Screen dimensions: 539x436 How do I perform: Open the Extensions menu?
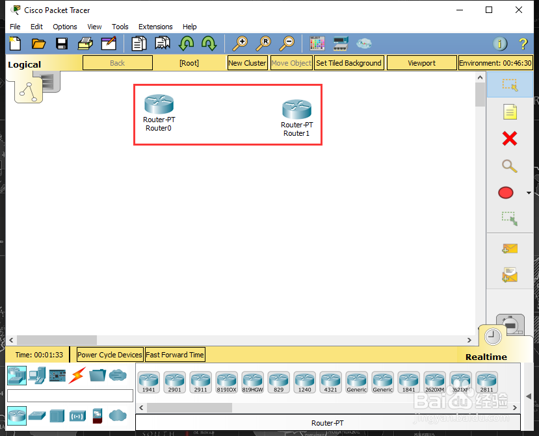[155, 27]
